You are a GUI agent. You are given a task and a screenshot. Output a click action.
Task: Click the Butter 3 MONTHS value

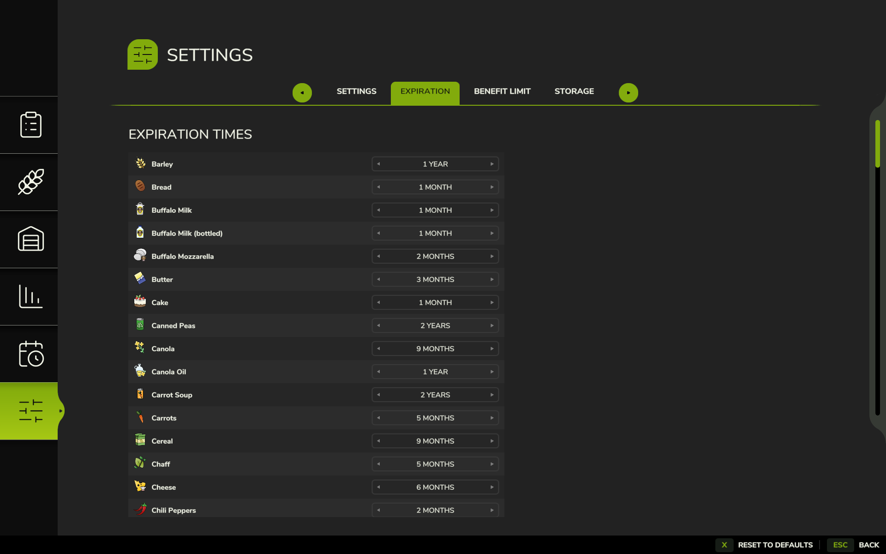435,279
